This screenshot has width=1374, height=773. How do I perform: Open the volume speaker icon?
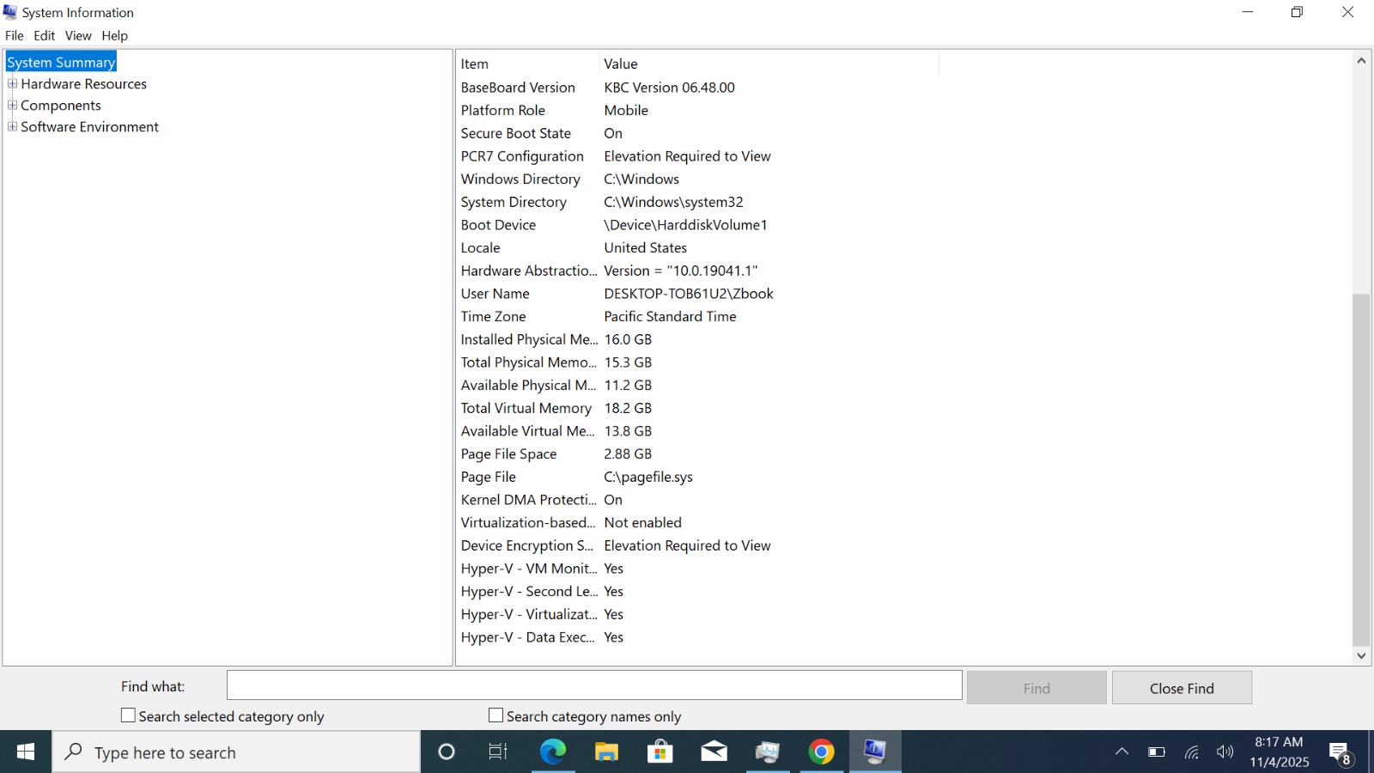coord(1225,752)
